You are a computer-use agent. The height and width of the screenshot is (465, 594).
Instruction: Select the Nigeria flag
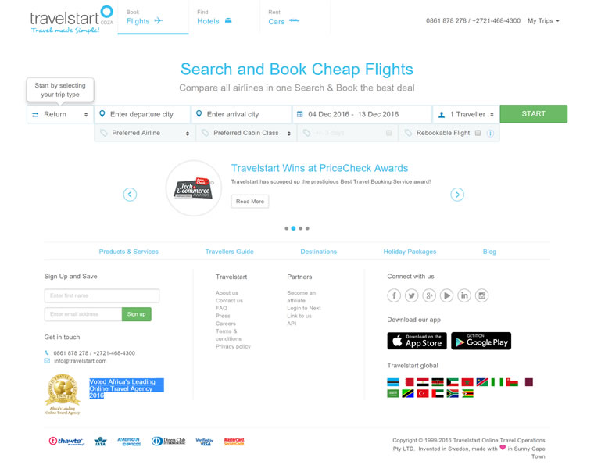[497, 382]
